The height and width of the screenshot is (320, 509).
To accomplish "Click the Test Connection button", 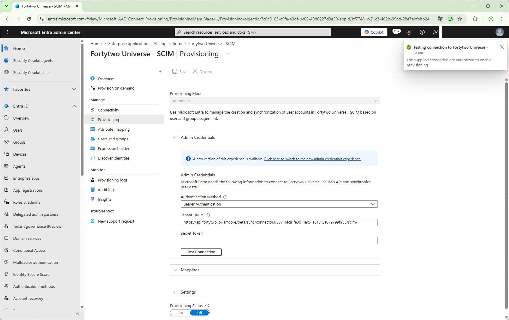I will (x=201, y=252).
